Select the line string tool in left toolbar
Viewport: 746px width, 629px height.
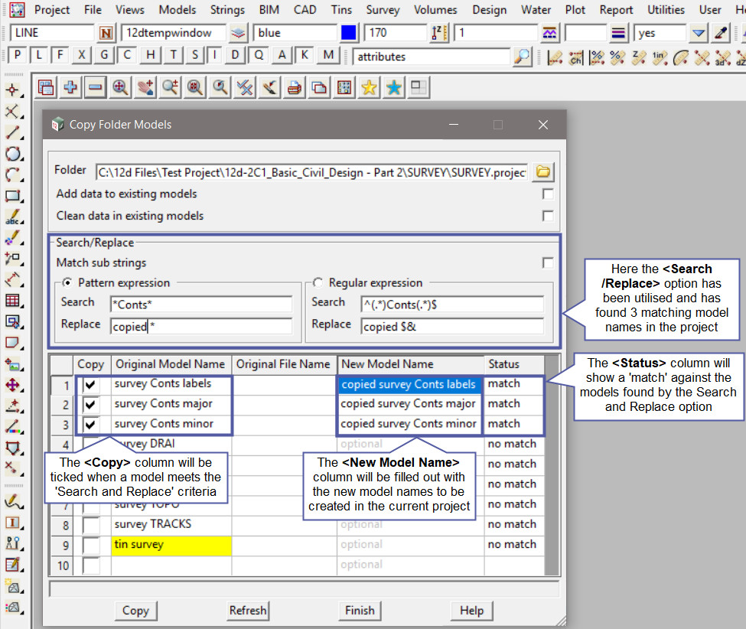tap(12, 132)
